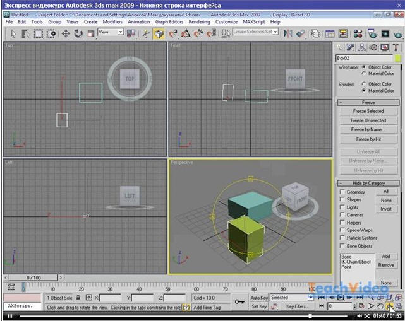The height and width of the screenshot is (321, 405).
Task: Open the Graph Editors menu
Action: [x=169, y=22]
